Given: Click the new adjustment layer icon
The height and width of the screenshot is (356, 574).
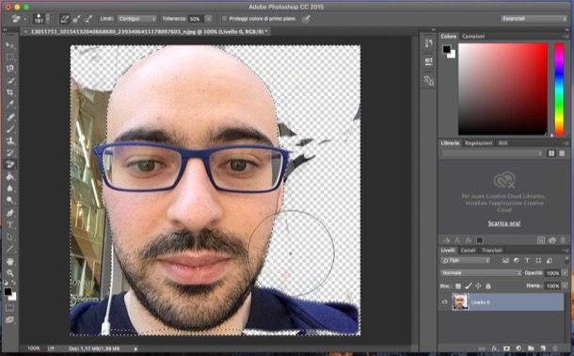Looking at the screenshot, I should (518, 348).
